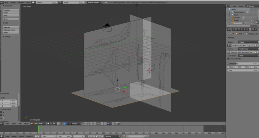Switch to Render Layers properties tab
Image resolution: width=259 pixels, height=138 pixels.
(x=236, y=30)
